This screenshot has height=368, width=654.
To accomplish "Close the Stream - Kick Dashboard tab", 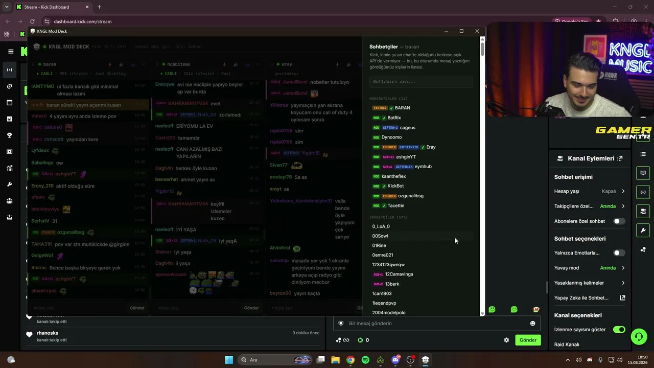I will point(87,7).
